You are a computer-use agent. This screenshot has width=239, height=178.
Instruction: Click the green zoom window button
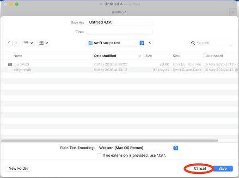click(17, 4)
